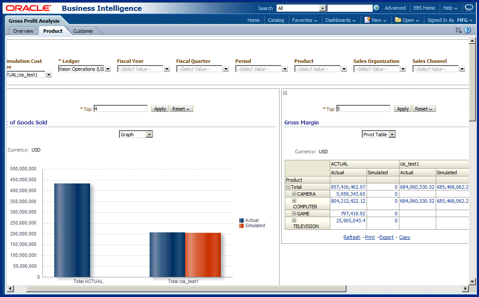Click the COMPUTER value 804,212,422.12
Image resolution: width=479 pixels, height=297 pixels.
point(348,201)
